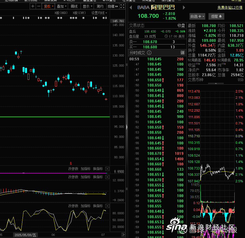This screenshot has width=245, height=238.
Task: Click 改参数 in top indicator panel
Action: coord(73,169)
